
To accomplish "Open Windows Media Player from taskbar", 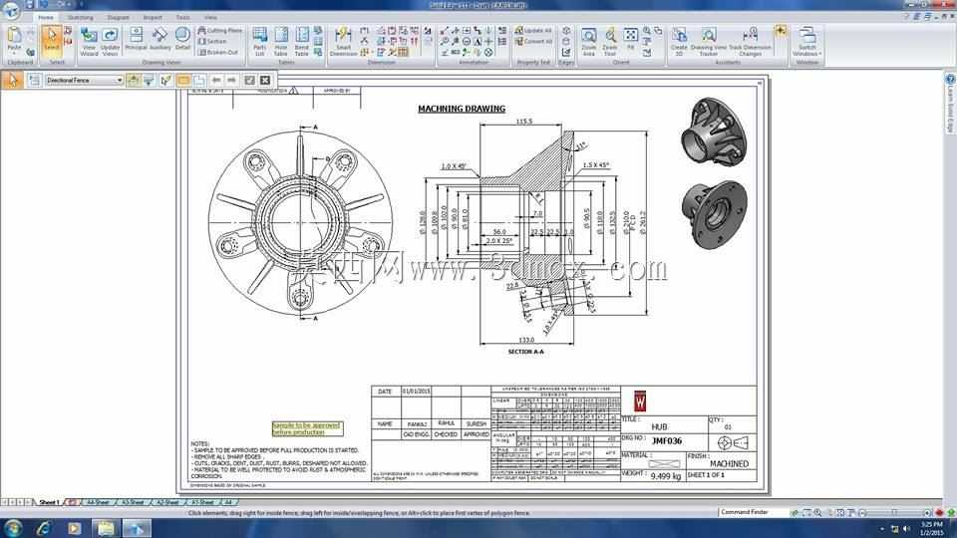I will click(75, 528).
